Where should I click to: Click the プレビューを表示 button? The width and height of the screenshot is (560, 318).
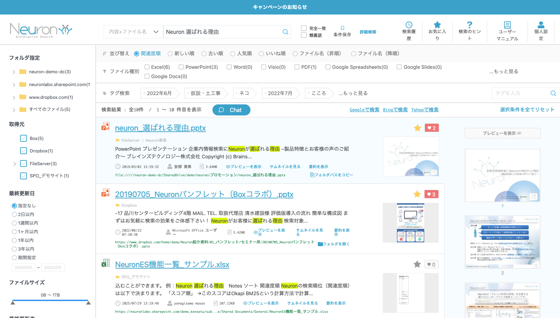coord(502,133)
